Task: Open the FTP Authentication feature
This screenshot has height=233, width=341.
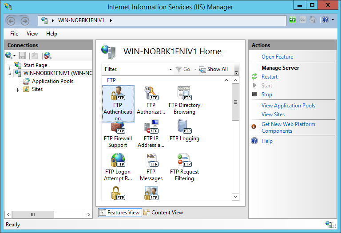Action: click(118, 104)
